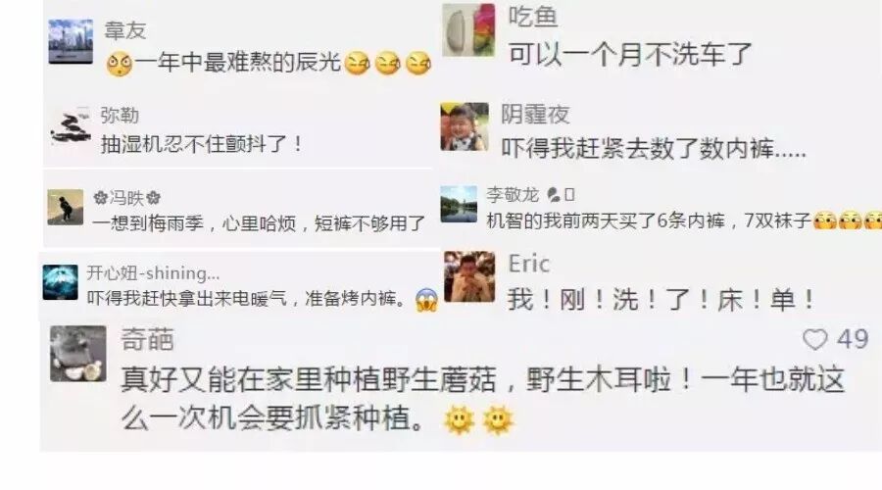The image size is (882, 490).
Task: Open 韋友's skyline profile avatar
Action: (x=71, y=41)
